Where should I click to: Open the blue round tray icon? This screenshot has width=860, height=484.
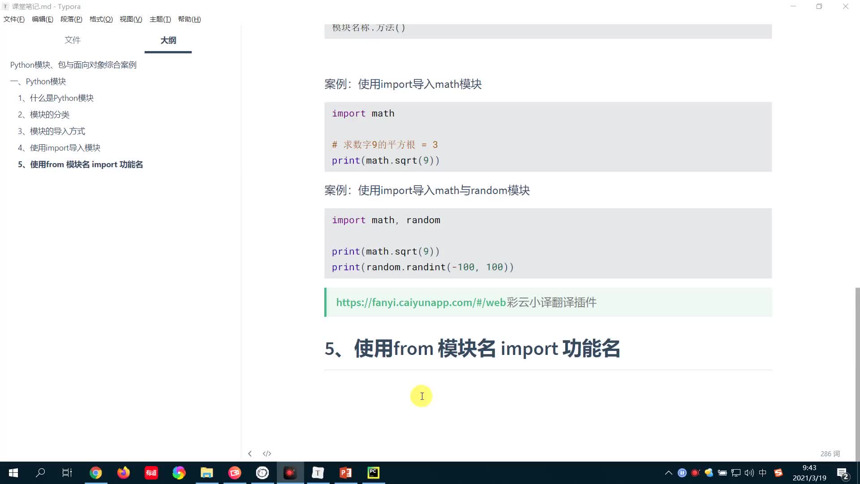click(682, 473)
